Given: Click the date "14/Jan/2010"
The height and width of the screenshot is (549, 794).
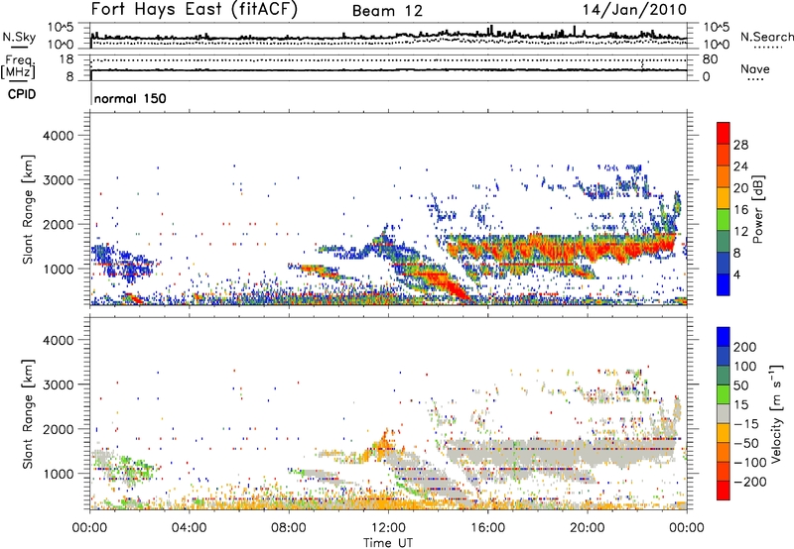Looking at the screenshot, I should coord(634,10).
